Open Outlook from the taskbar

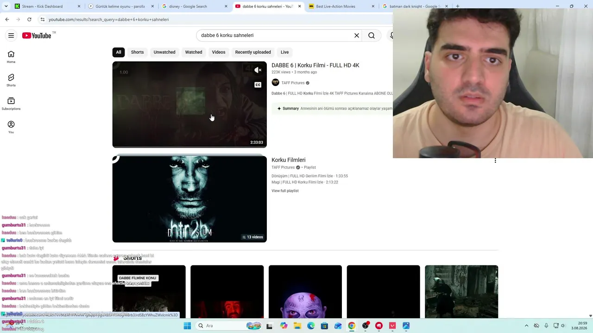click(x=338, y=326)
